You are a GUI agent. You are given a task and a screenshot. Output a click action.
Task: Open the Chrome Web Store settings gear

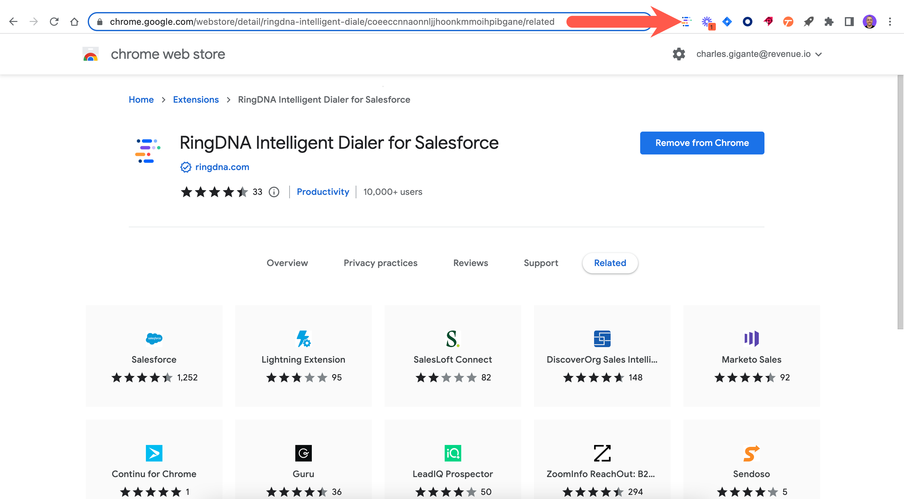click(679, 54)
